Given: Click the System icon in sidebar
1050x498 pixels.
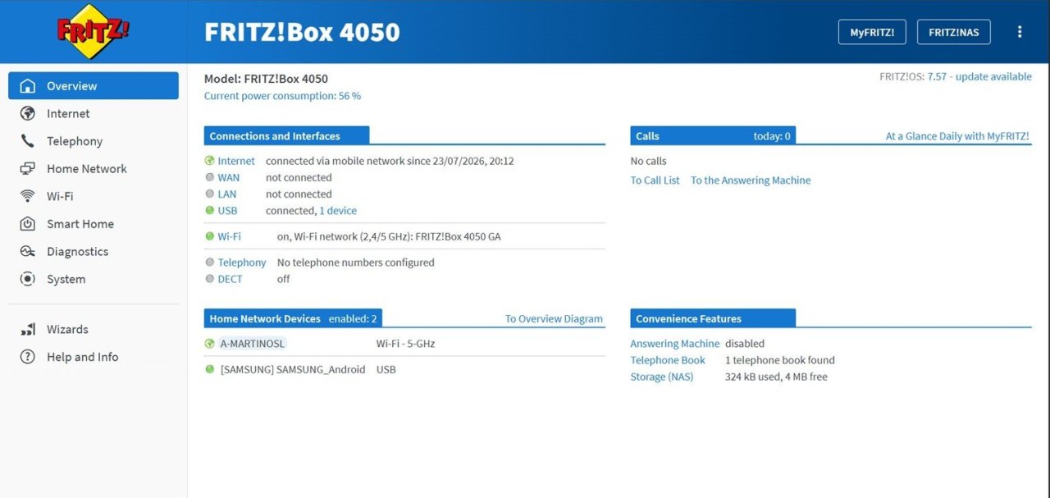Looking at the screenshot, I should click(x=28, y=279).
